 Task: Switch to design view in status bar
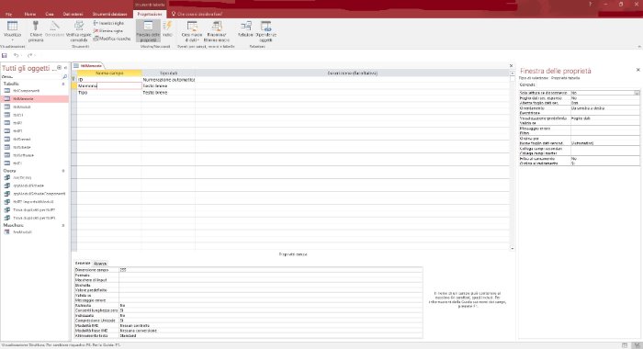coord(637,345)
